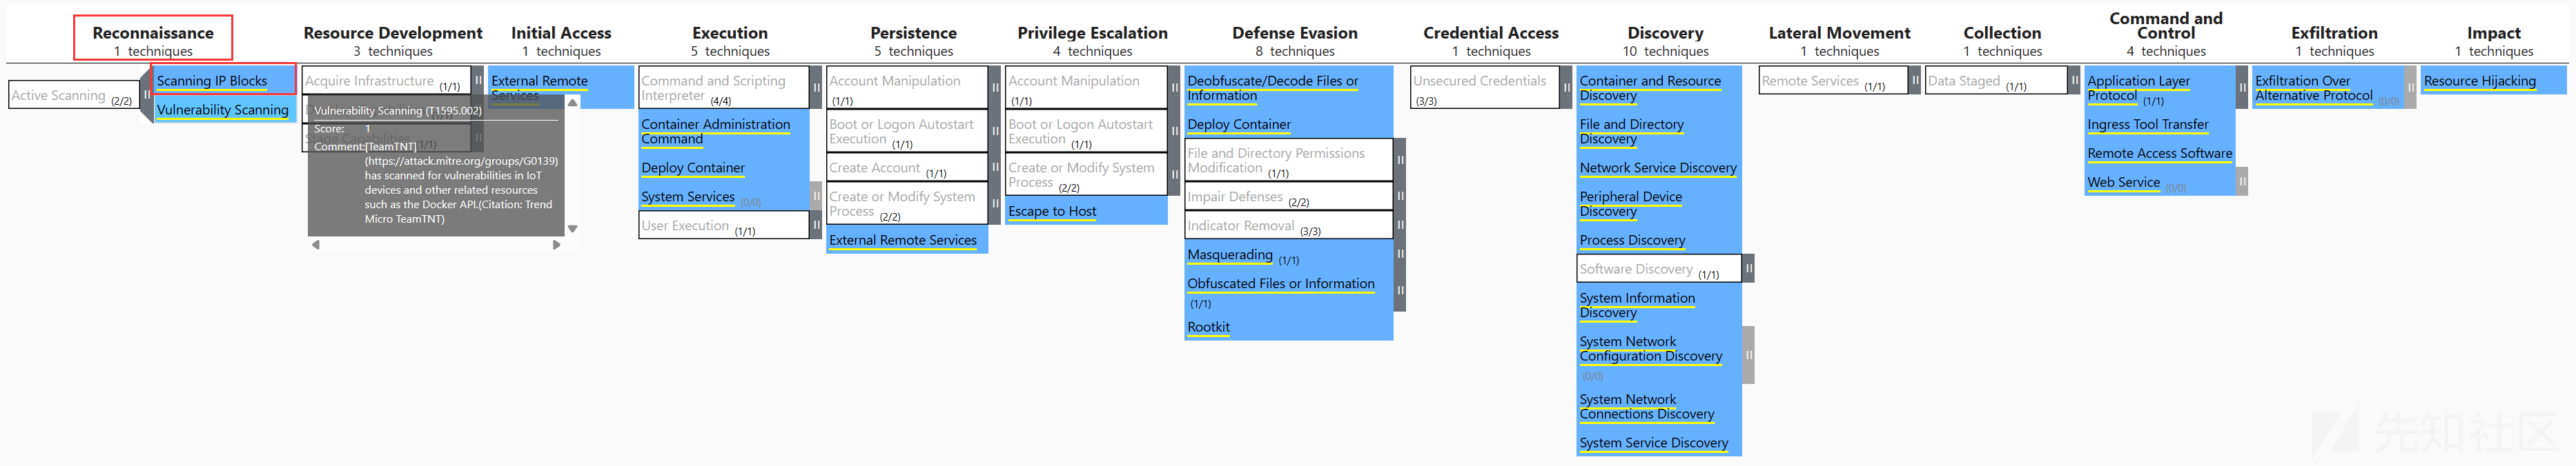This screenshot has width=2576, height=466.
Task: Click the tooltip scroll-up arrow
Action: coord(572,103)
